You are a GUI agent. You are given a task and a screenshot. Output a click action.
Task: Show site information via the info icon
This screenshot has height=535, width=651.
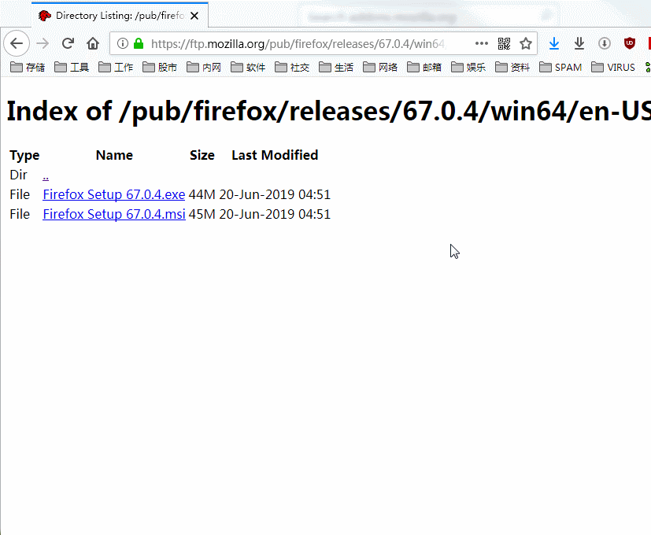pos(123,43)
